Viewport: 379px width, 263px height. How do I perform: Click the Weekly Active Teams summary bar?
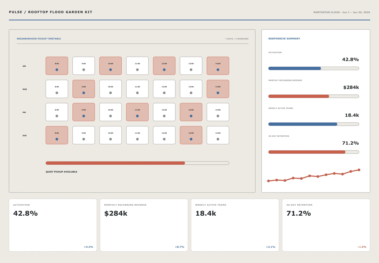[x=314, y=124]
